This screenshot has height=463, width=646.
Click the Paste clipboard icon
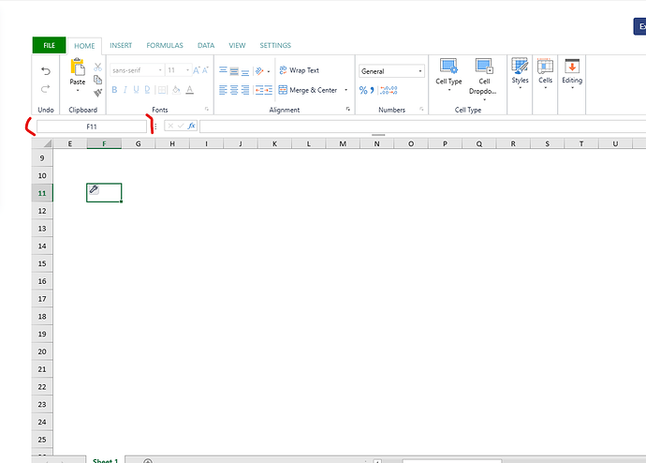click(x=77, y=67)
